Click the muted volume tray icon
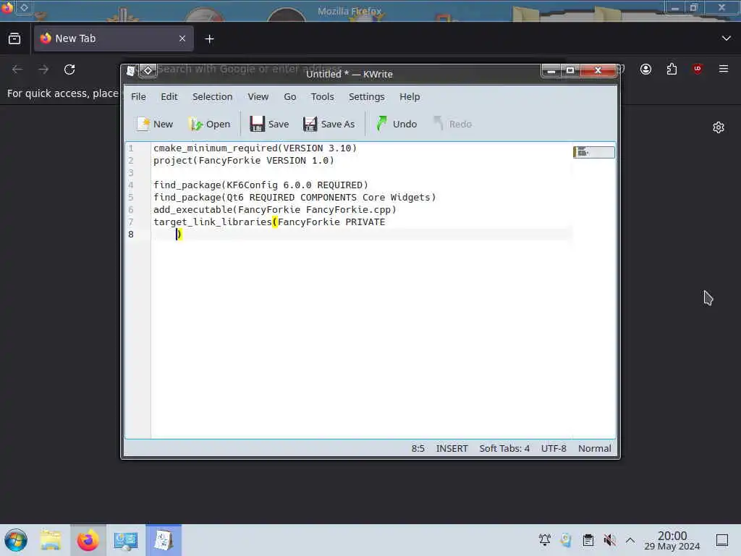The image size is (741, 556). [x=609, y=540]
